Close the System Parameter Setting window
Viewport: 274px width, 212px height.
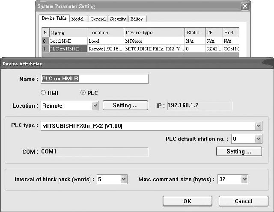pyautogui.click(x=244, y=6)
